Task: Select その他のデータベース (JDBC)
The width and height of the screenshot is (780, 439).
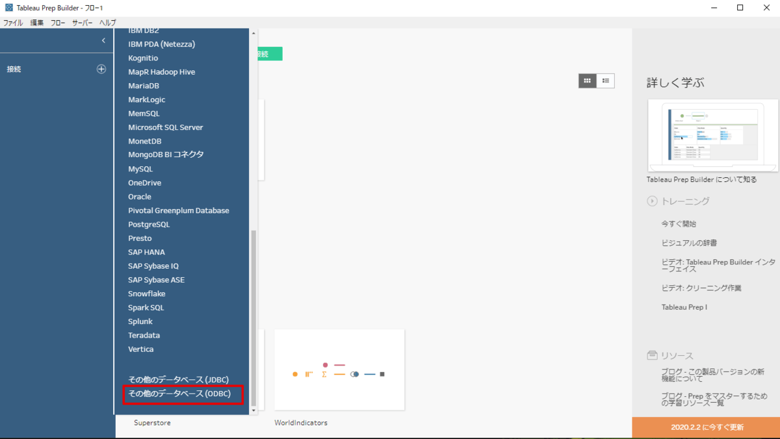Action: click(178, 379)
